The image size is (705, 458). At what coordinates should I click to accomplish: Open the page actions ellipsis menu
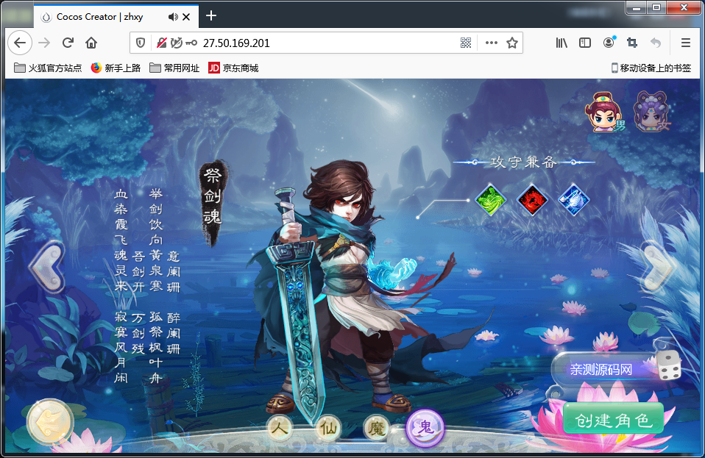click(492, 43)
